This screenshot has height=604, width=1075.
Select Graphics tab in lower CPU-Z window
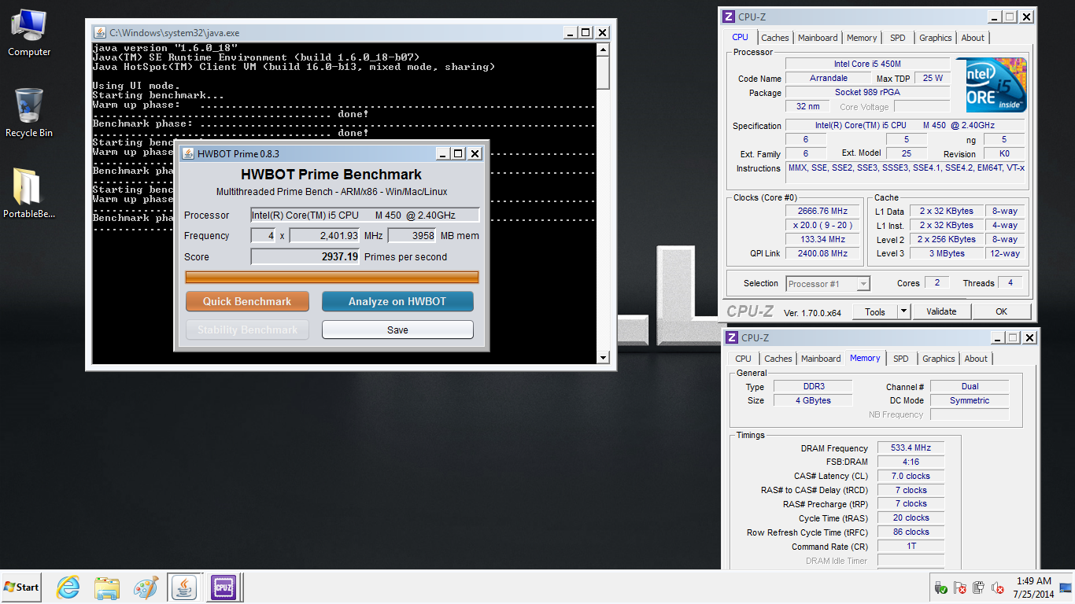[939, 359]
